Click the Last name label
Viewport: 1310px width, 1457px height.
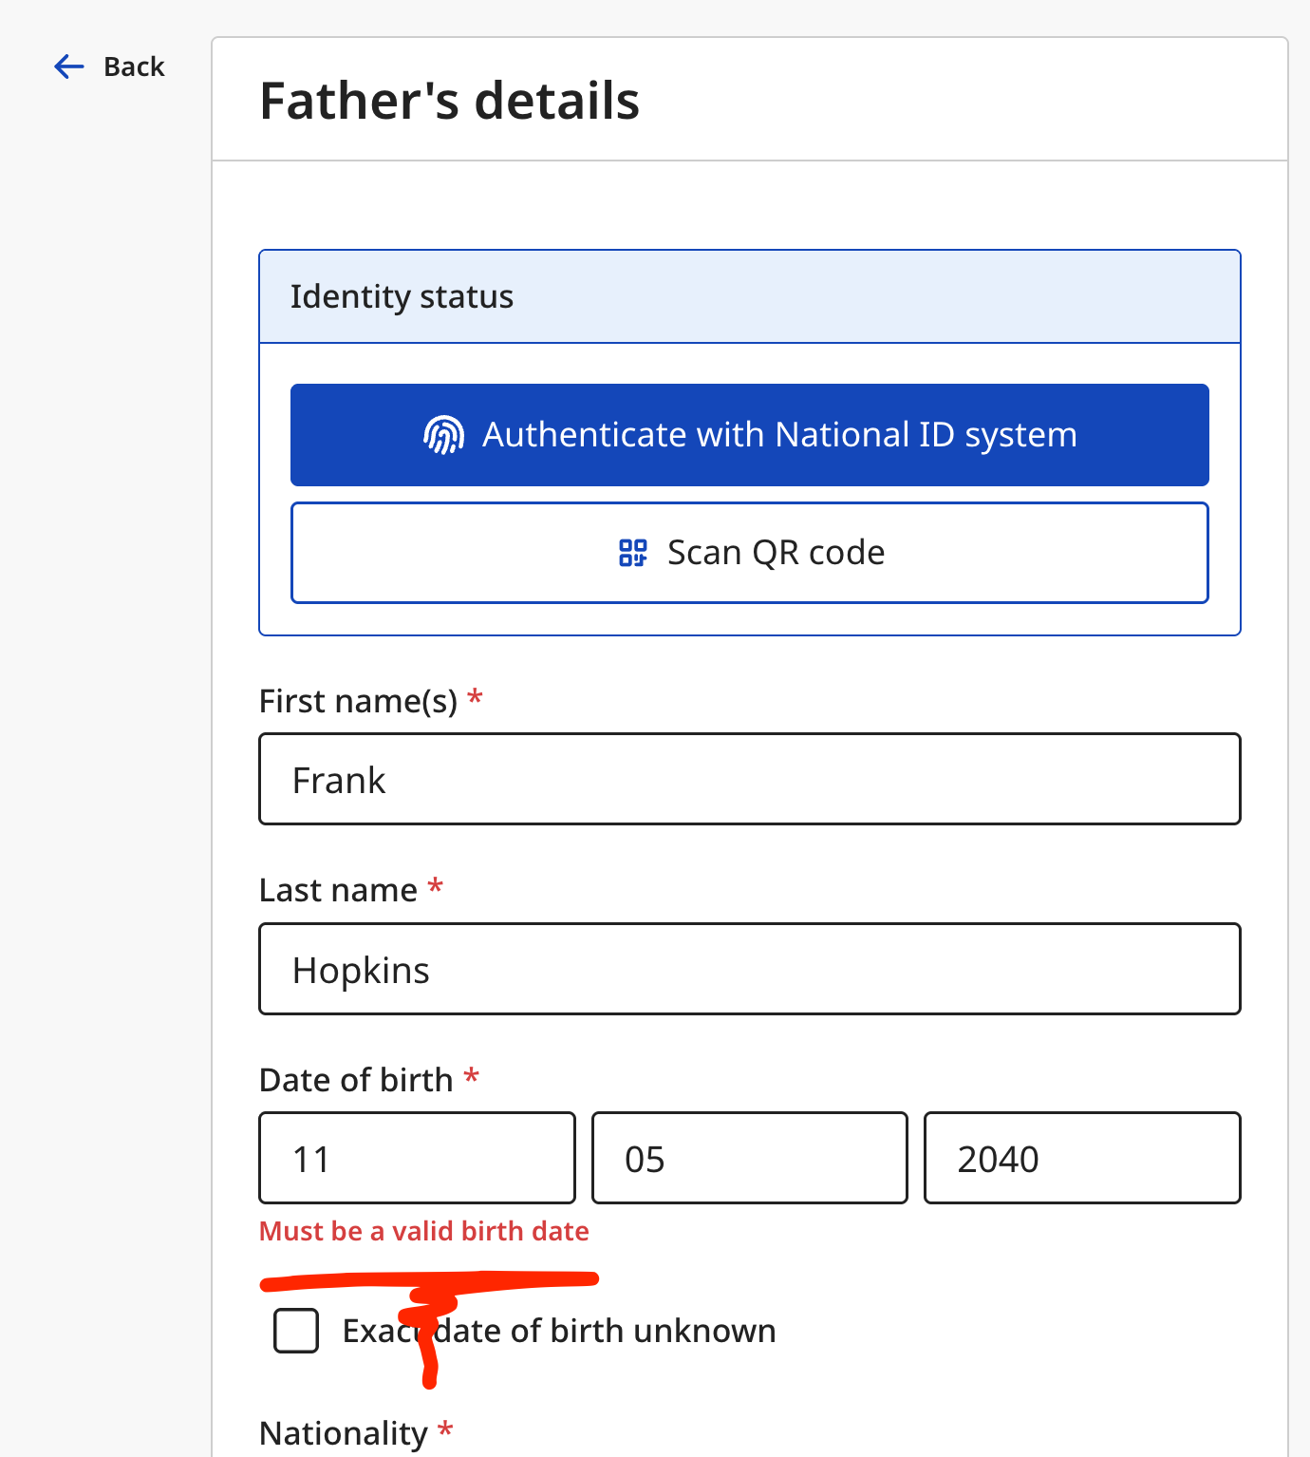[x=338, y=890]
